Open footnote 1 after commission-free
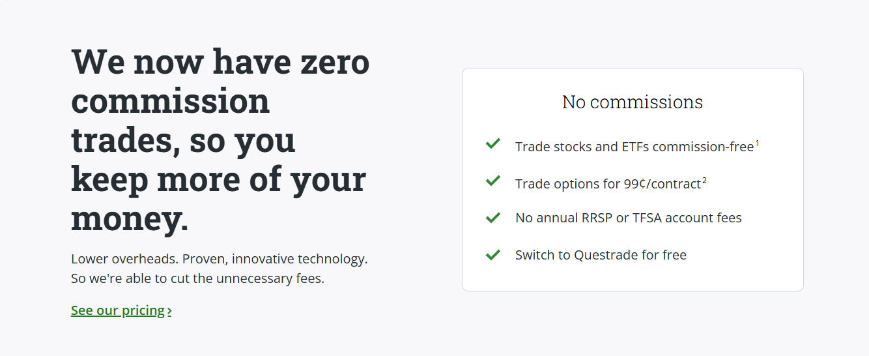 pyautogui.click(x=758, y=143)
